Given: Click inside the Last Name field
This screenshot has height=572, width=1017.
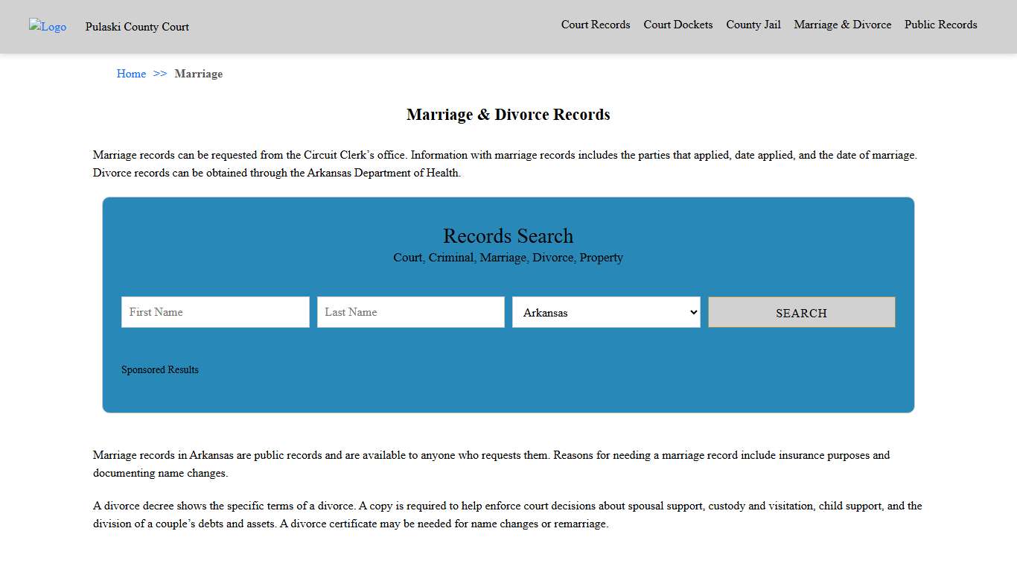Looking at the screenshot, I should 410,312.
